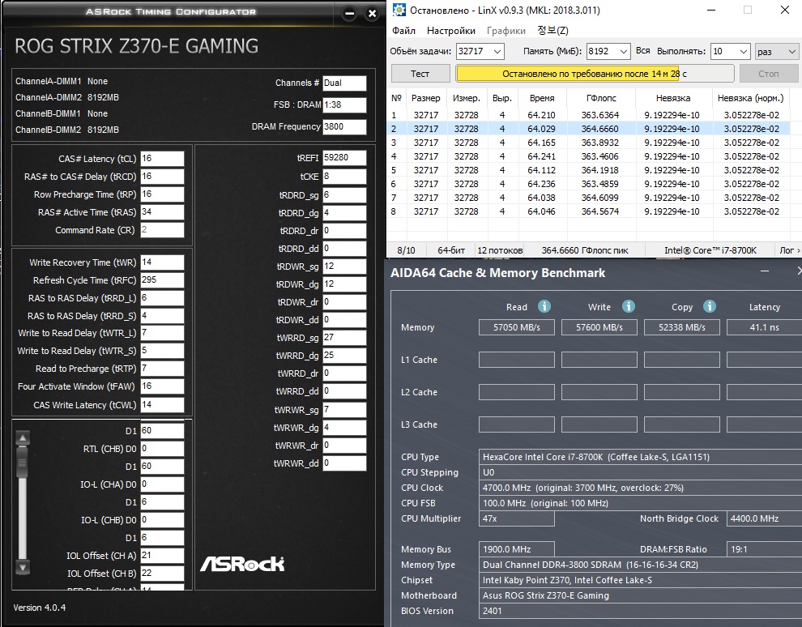Select row 5 with 364.1918 ГФлопс
The height and width of the screenshot is (627, 802).
click(x=589, y=170)
